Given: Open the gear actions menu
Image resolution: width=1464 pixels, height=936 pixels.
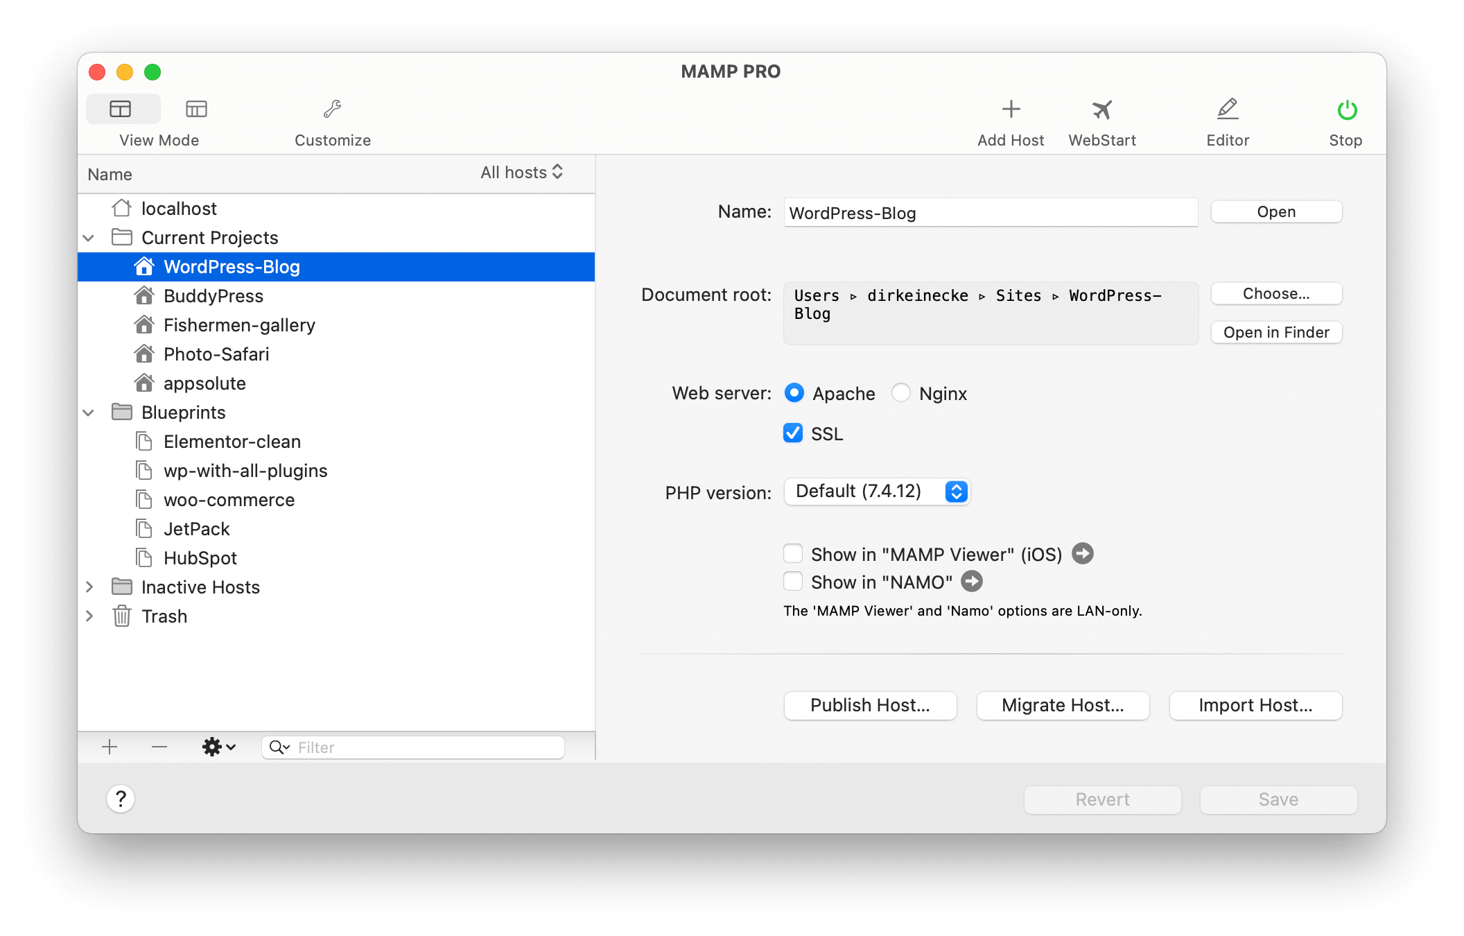Looking at the screenshot, I should click(218, 747).
